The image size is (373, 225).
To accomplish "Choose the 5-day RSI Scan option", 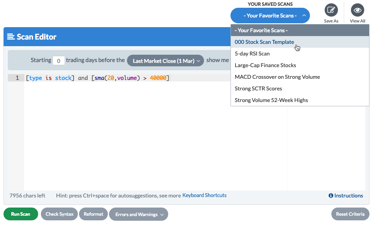I will click(252, 54).
